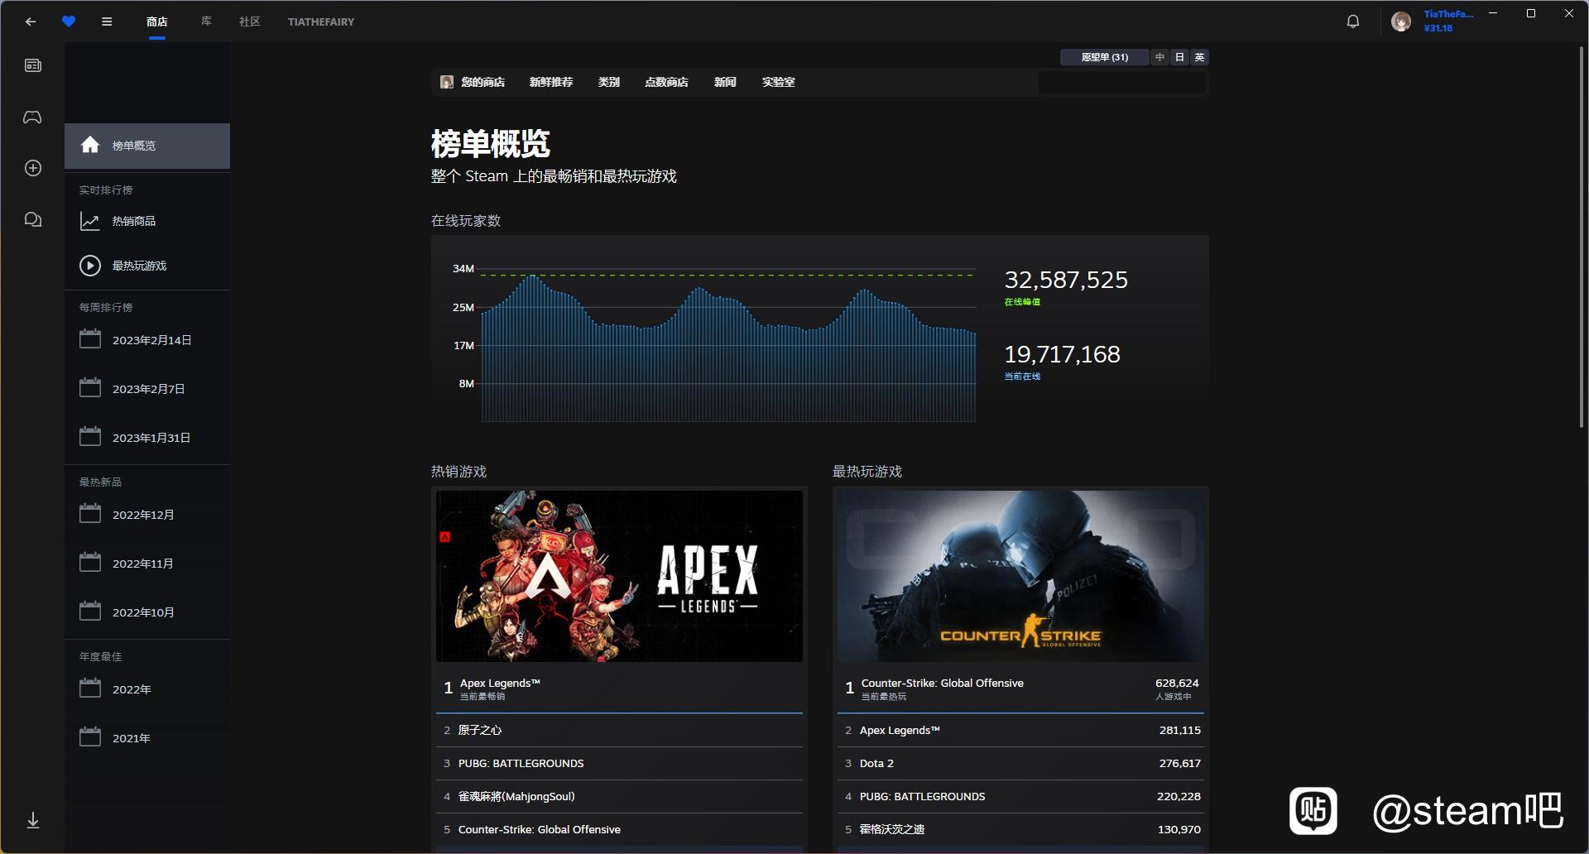Click the trending chart icon beside 热销商品
The image size is (1589, 854).
[x=90, y=221]
